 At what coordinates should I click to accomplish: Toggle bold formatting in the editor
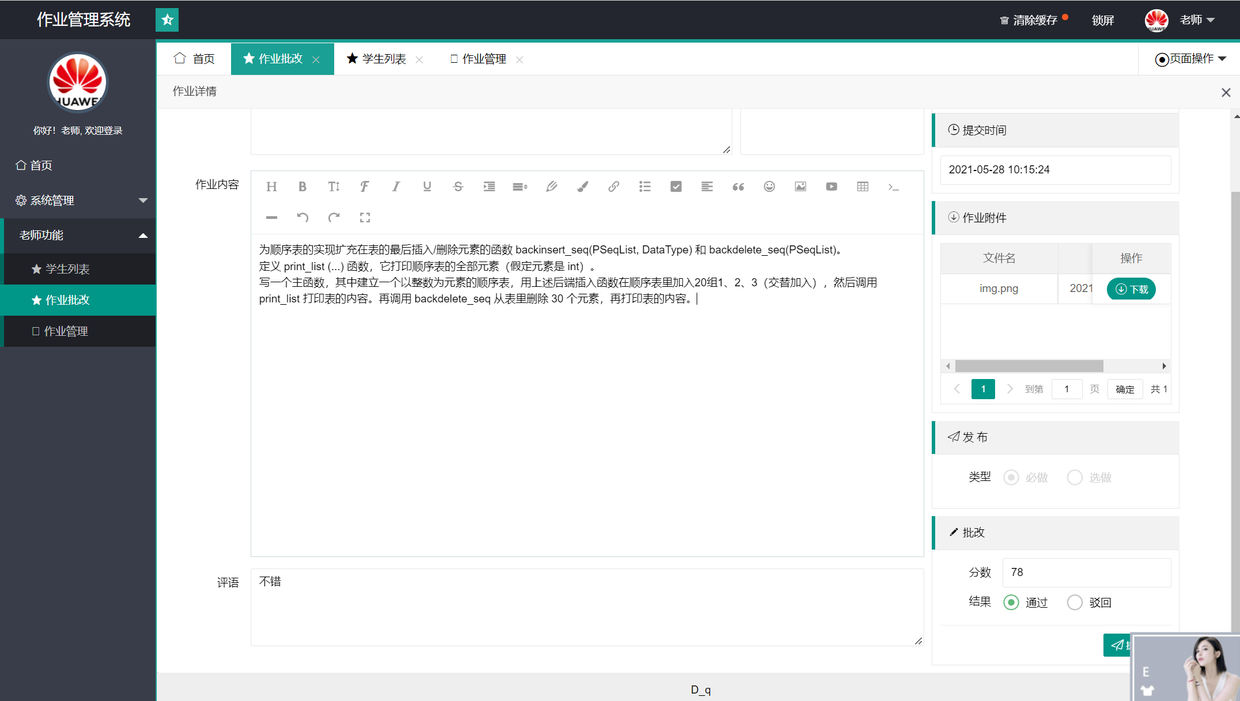(x=302, y=187)
